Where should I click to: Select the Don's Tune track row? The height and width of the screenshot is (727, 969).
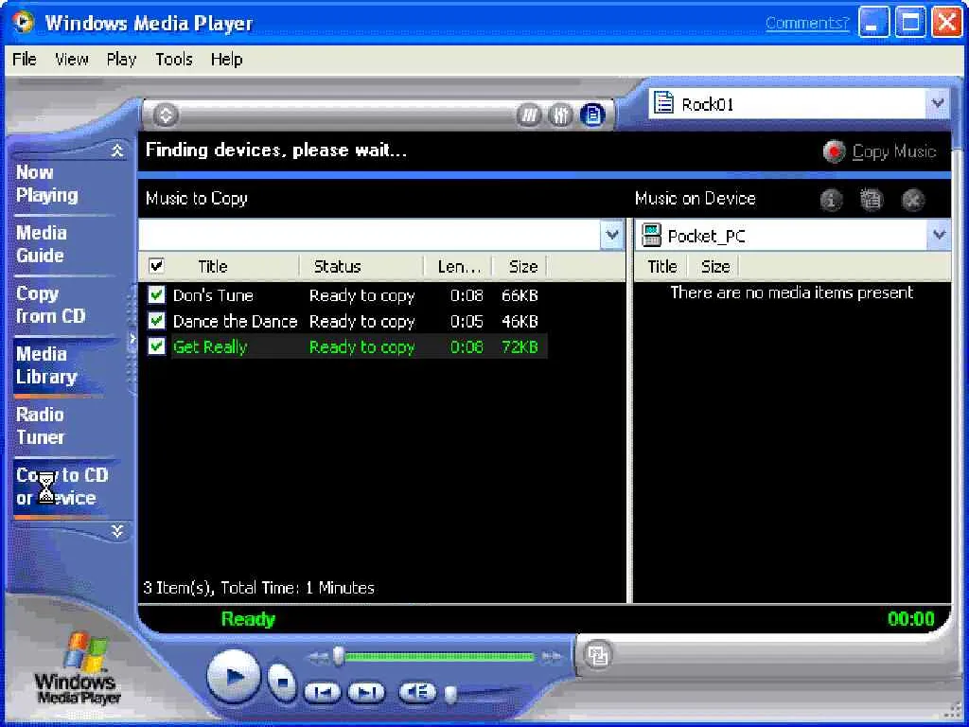pos(344,295)
